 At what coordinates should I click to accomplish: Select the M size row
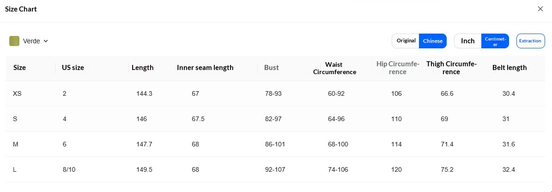[x=275, y=144]
